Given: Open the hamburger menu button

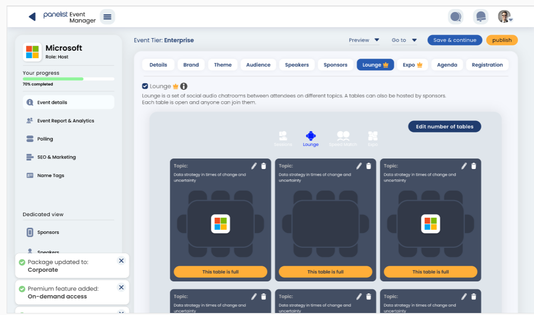Looking at the screenshot, I should point(107,17).
